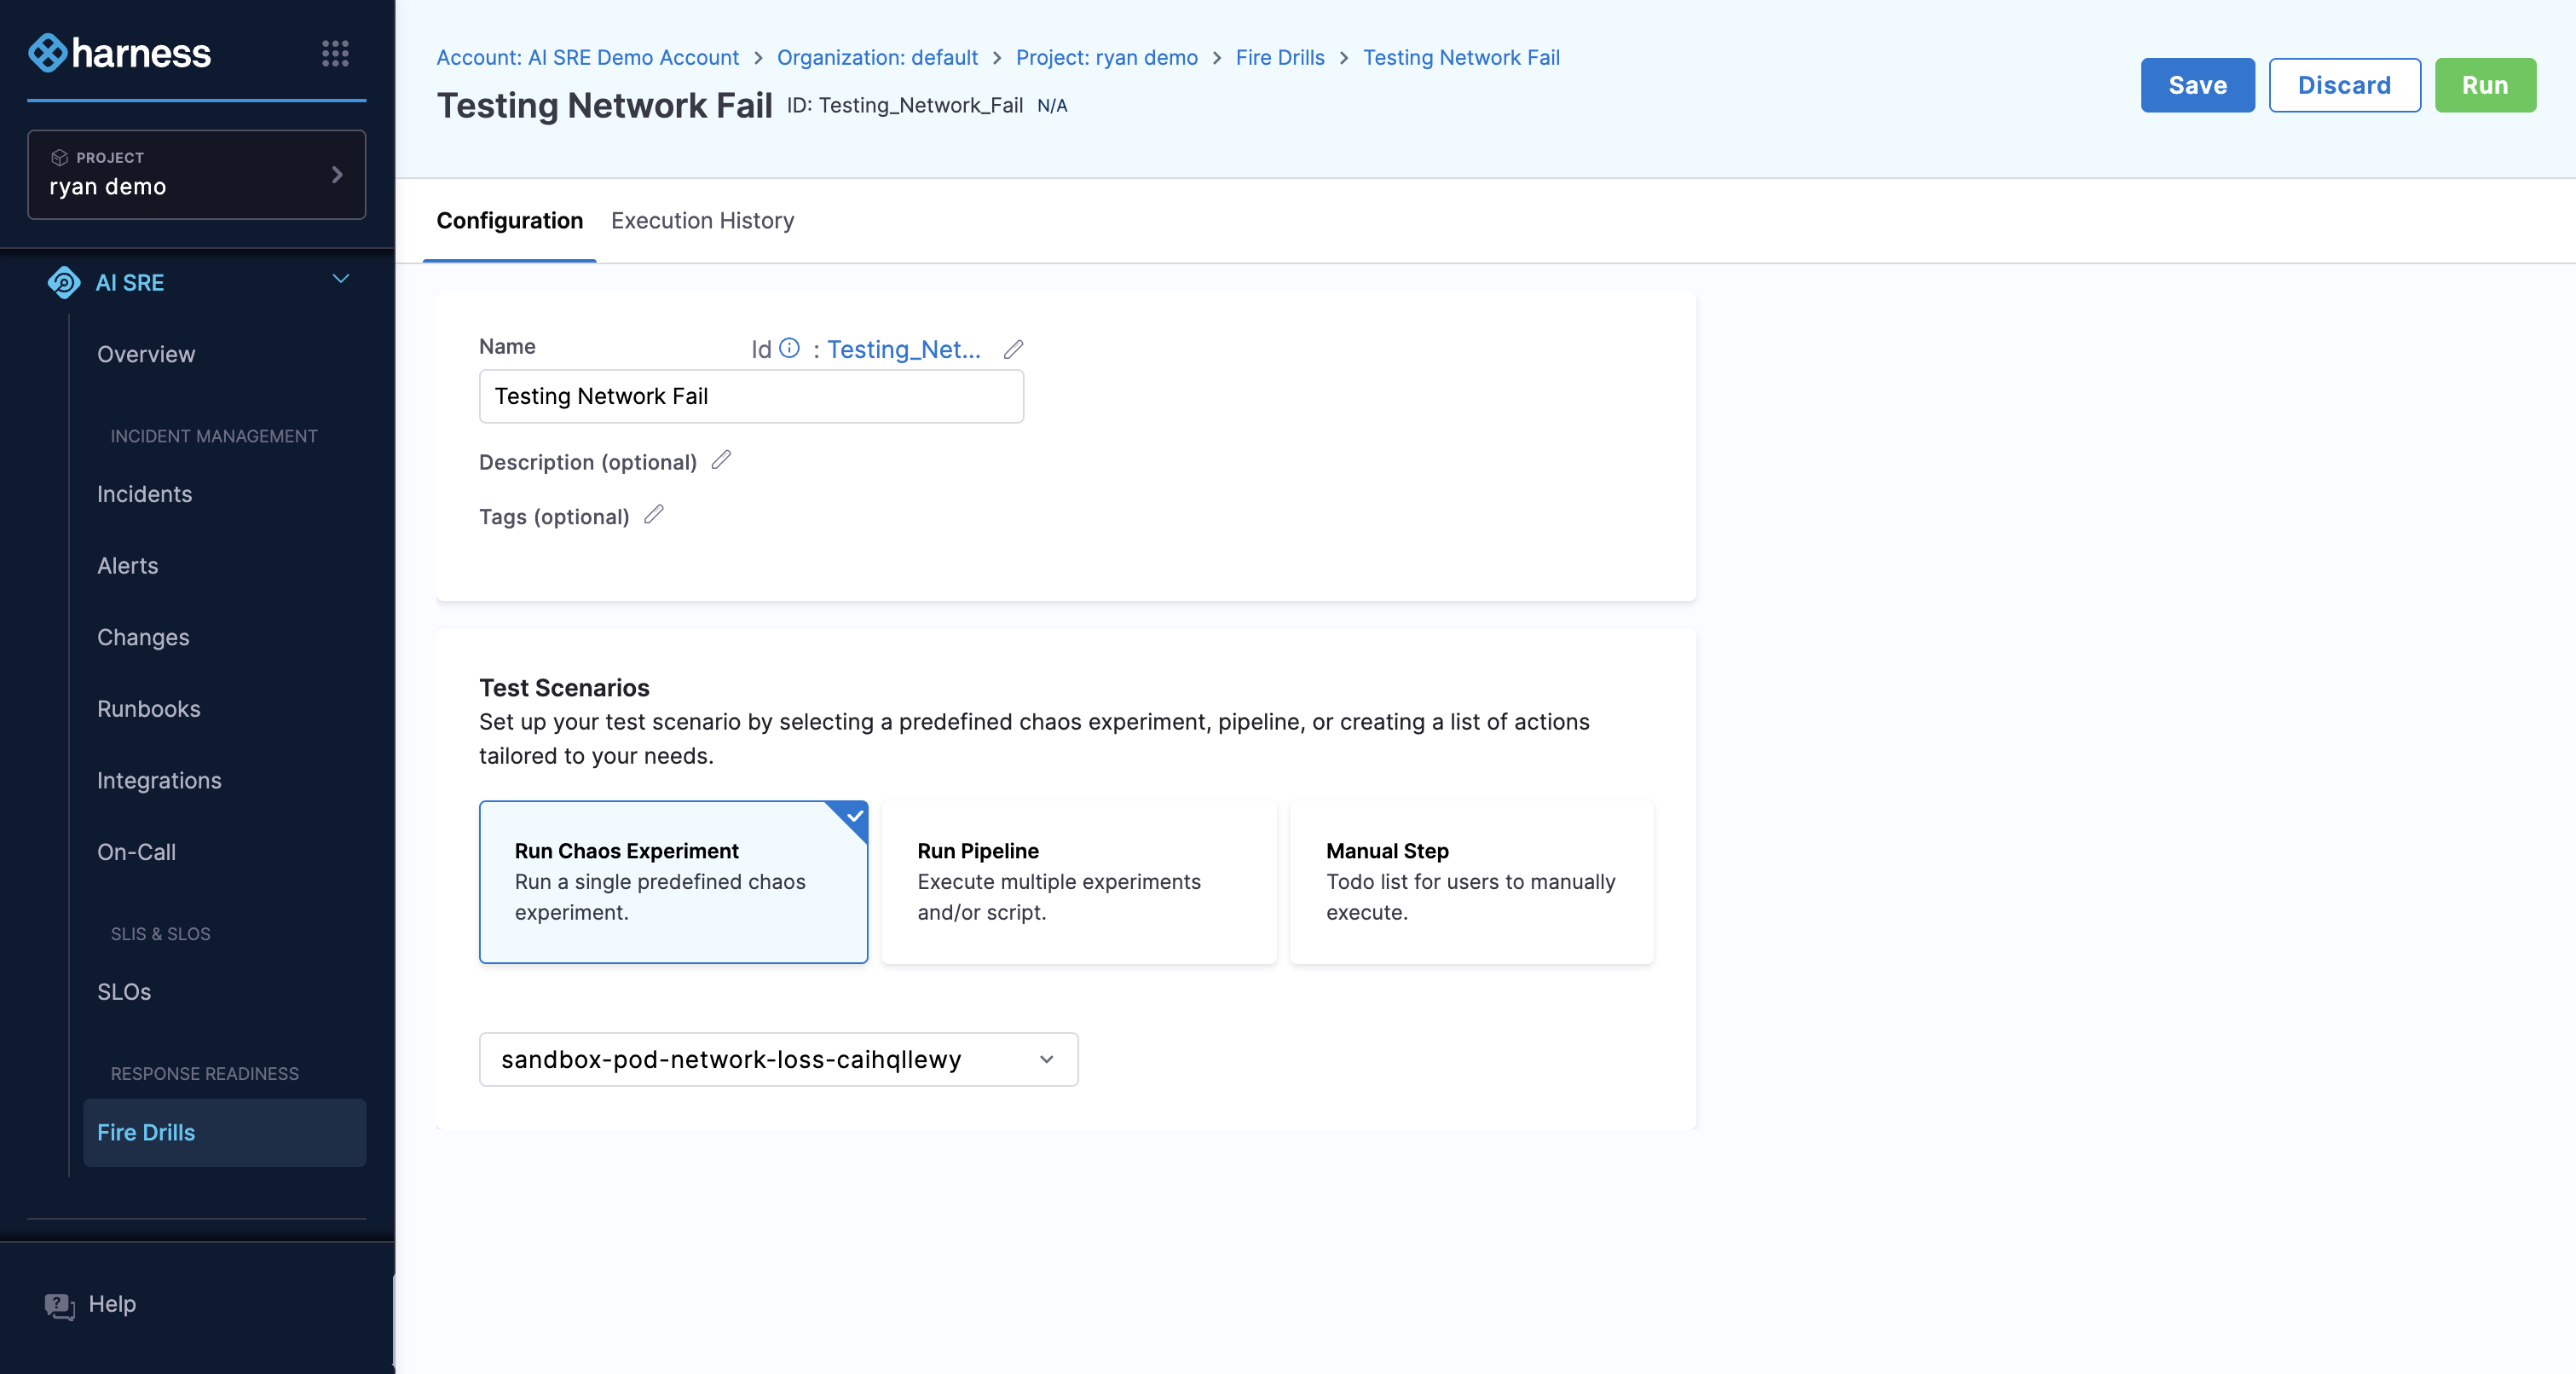Select the Manual Step card
This screenshot has height=1374, width=2576.
[1471, 882]
